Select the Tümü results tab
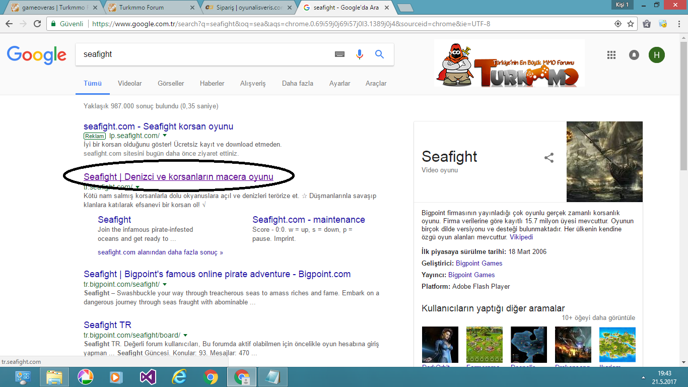The height and width of the screenshot is (387, 688). tap(93, 83)
